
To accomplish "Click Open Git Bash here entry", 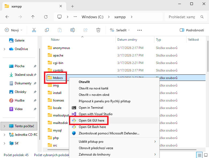I will (x=92, y=127).
